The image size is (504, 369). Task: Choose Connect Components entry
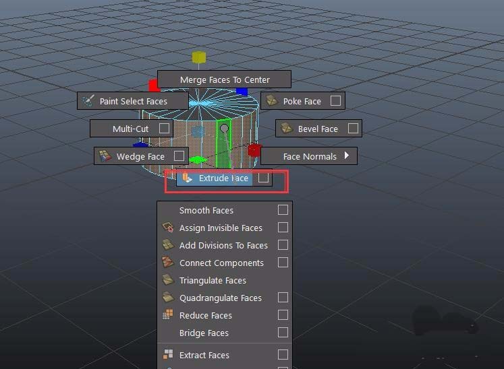click(x=225, y=263)
